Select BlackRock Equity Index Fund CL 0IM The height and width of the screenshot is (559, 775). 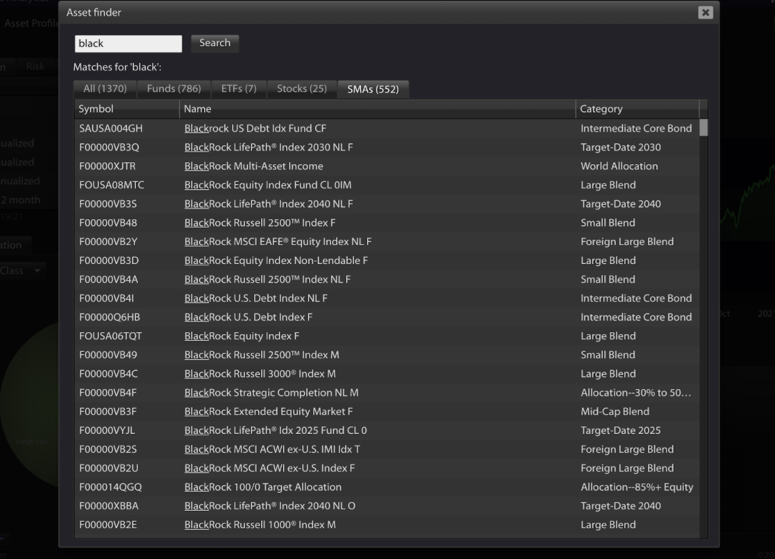pyautogui.click(x=268, y=185)
